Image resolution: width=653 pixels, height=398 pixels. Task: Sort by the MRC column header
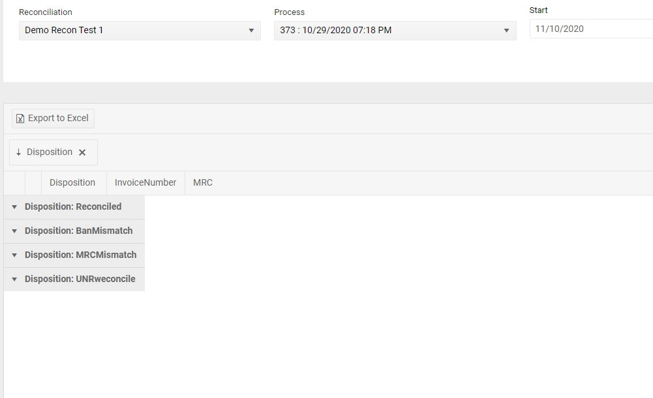coord(203,182)
